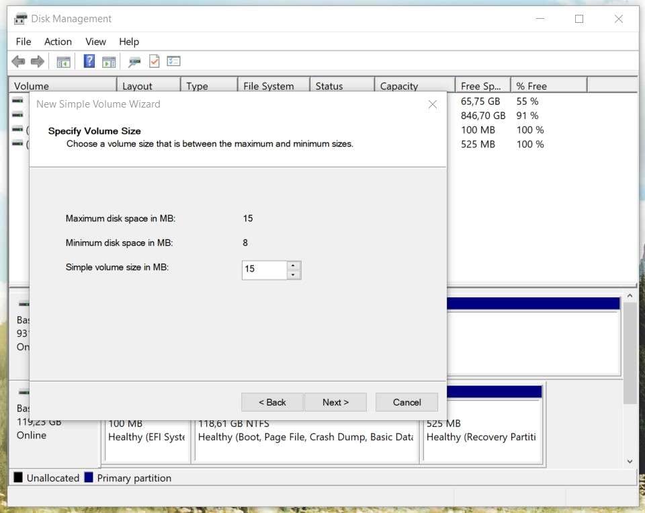This screenshot has height=513, width=645.
Task: Sort by the Layout column header
Action: [149, 85]
